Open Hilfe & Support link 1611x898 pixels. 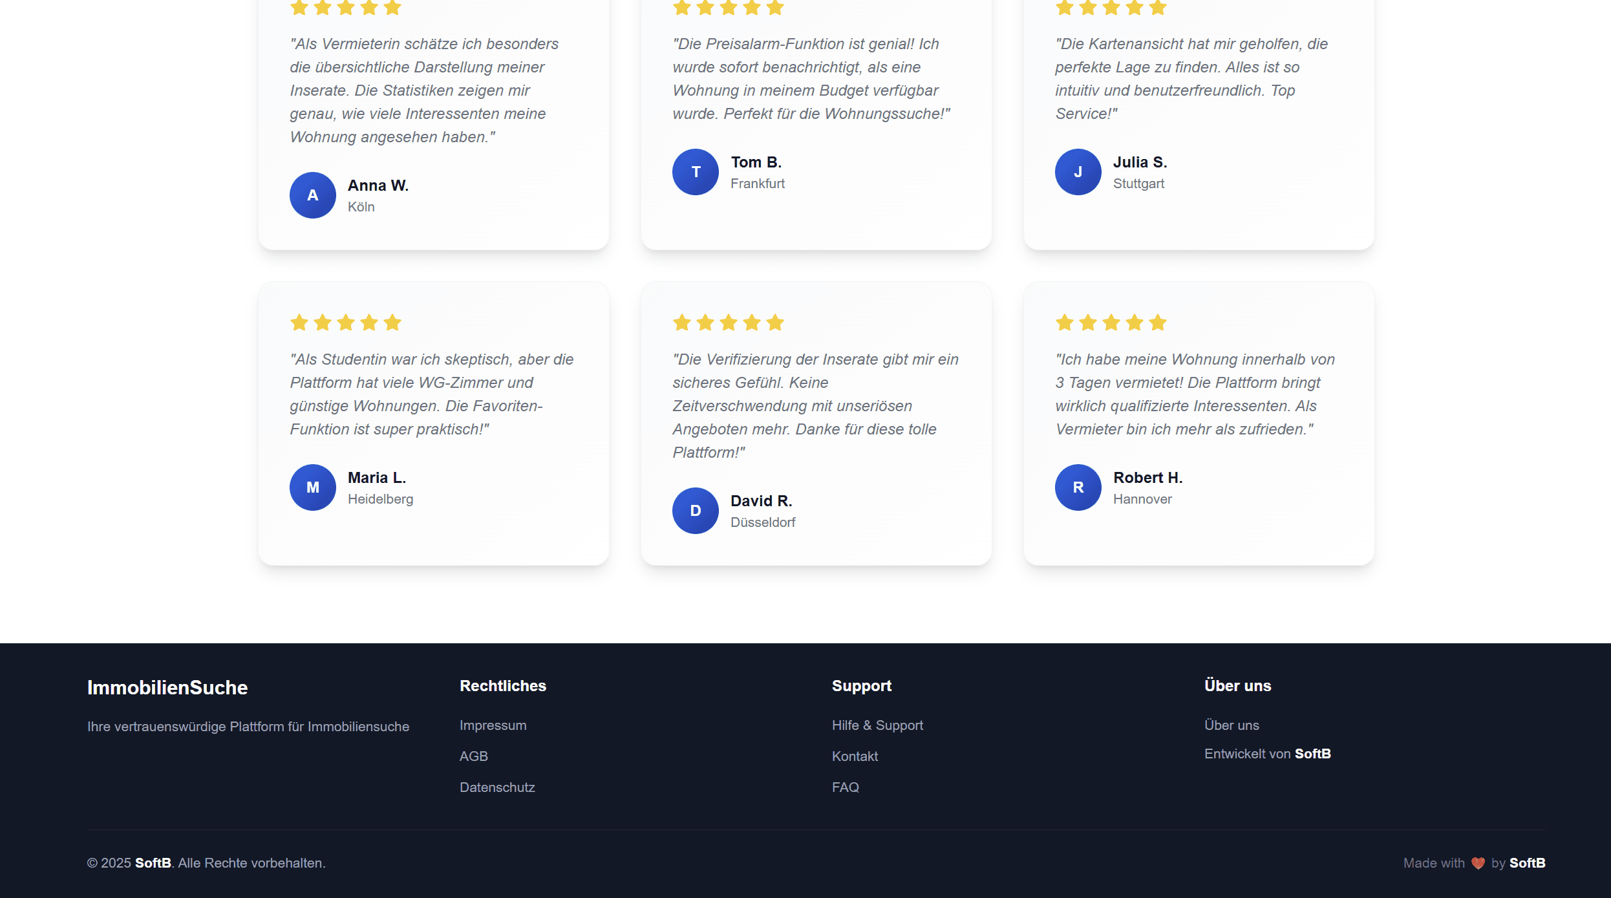click(877, 725)
